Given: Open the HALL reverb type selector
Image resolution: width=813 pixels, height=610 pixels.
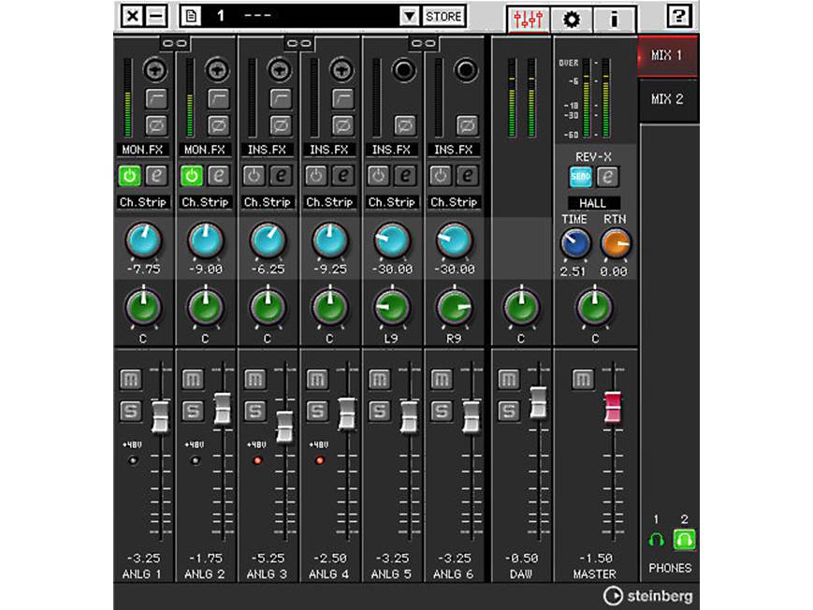Looking at the screenshot, I should coord(596,202).
